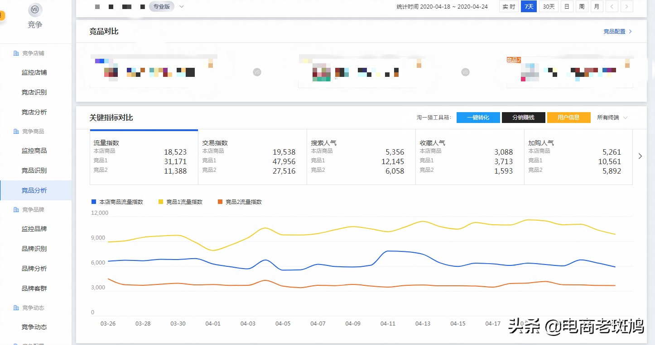Toggle the yellow 竞品1流量指数 legend swatch
Screen dimensions: 655x345
161,202
